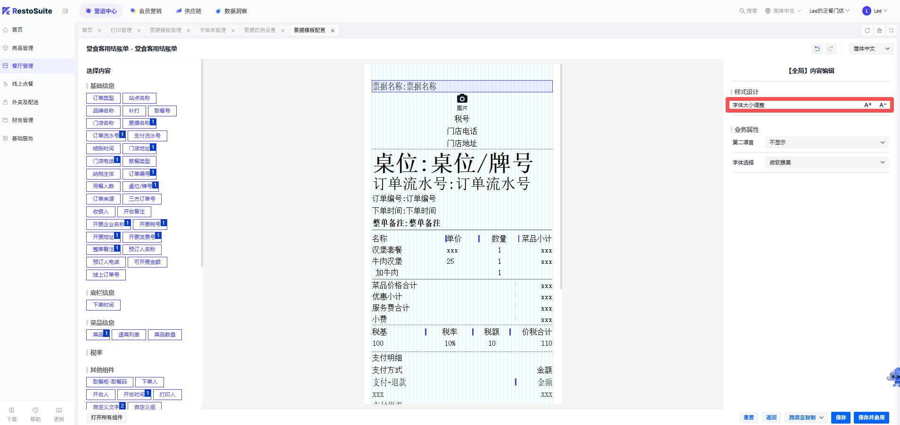Click the undo arrow icon
The width and height of the screenshot is (900, 425).
pyautogui.click(x=817, y=49)
